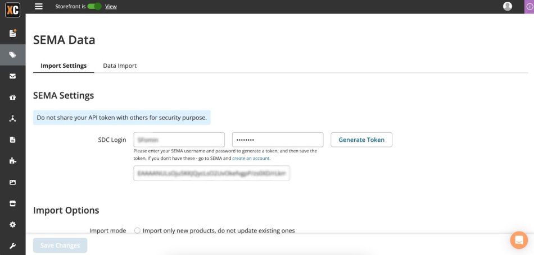Open the hamburger menu in top bar
Image resolution: width=534 pixels, height=255 pixels.
point(38,6)
